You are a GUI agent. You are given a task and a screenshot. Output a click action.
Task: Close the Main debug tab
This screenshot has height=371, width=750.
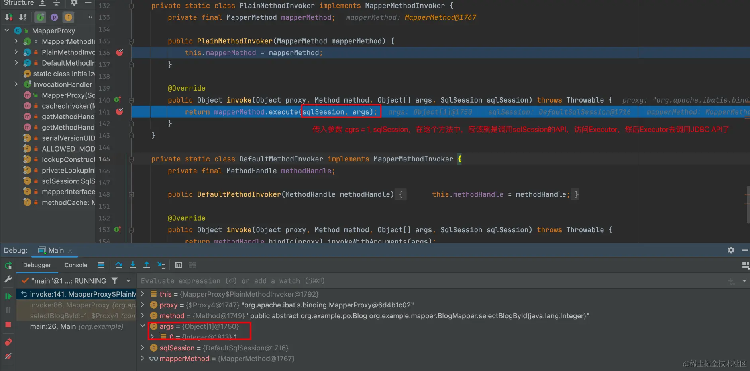point(70,251)
